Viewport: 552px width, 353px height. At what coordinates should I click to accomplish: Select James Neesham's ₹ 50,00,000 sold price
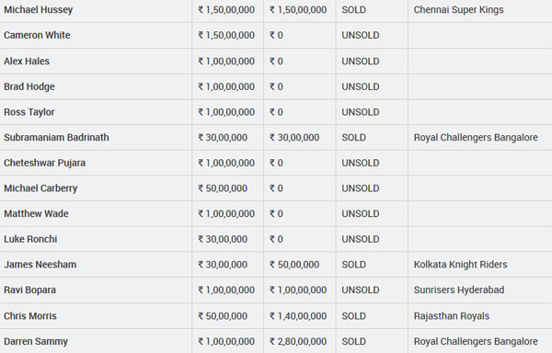tap(294, 265)
